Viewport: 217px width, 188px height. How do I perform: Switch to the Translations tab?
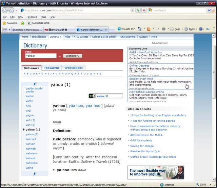(x=74, y=68)
